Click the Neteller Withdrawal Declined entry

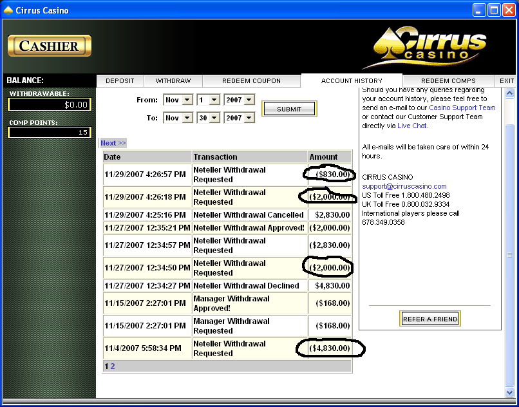[x=250, y=285]
